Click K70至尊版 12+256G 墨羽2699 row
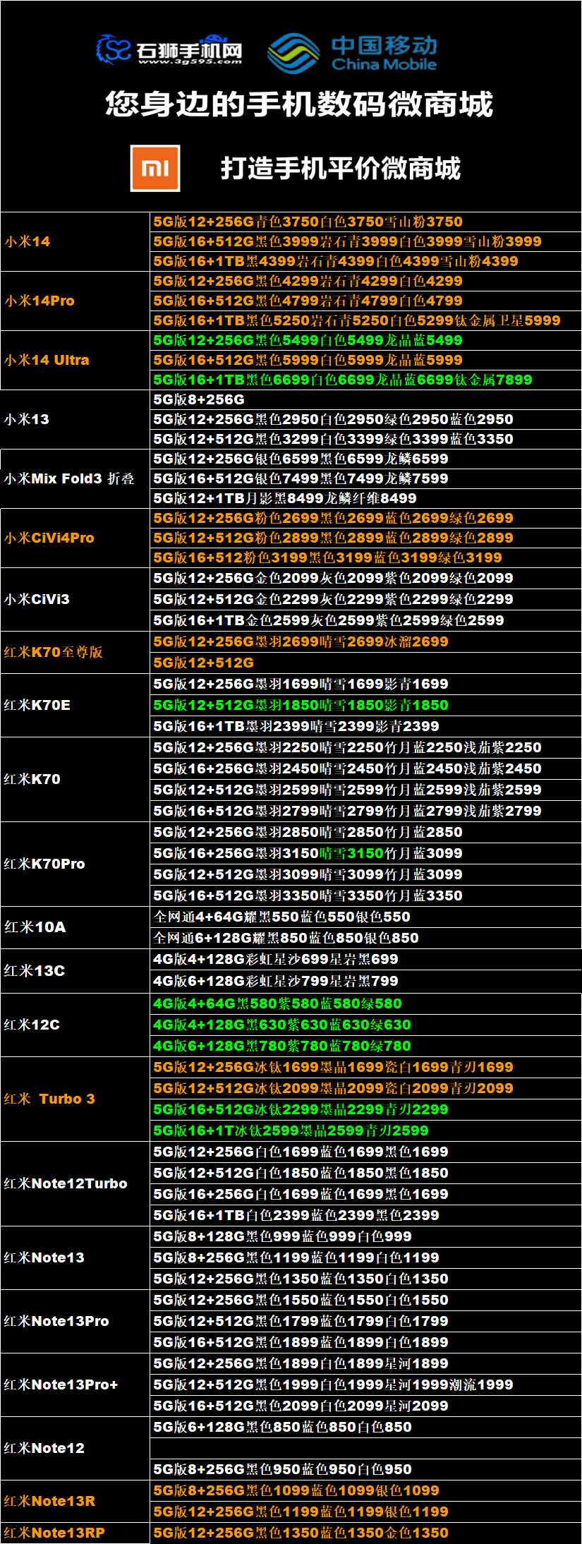Image resolution: width=582 pixels, height=1544 pixels. tap(366, 641)
